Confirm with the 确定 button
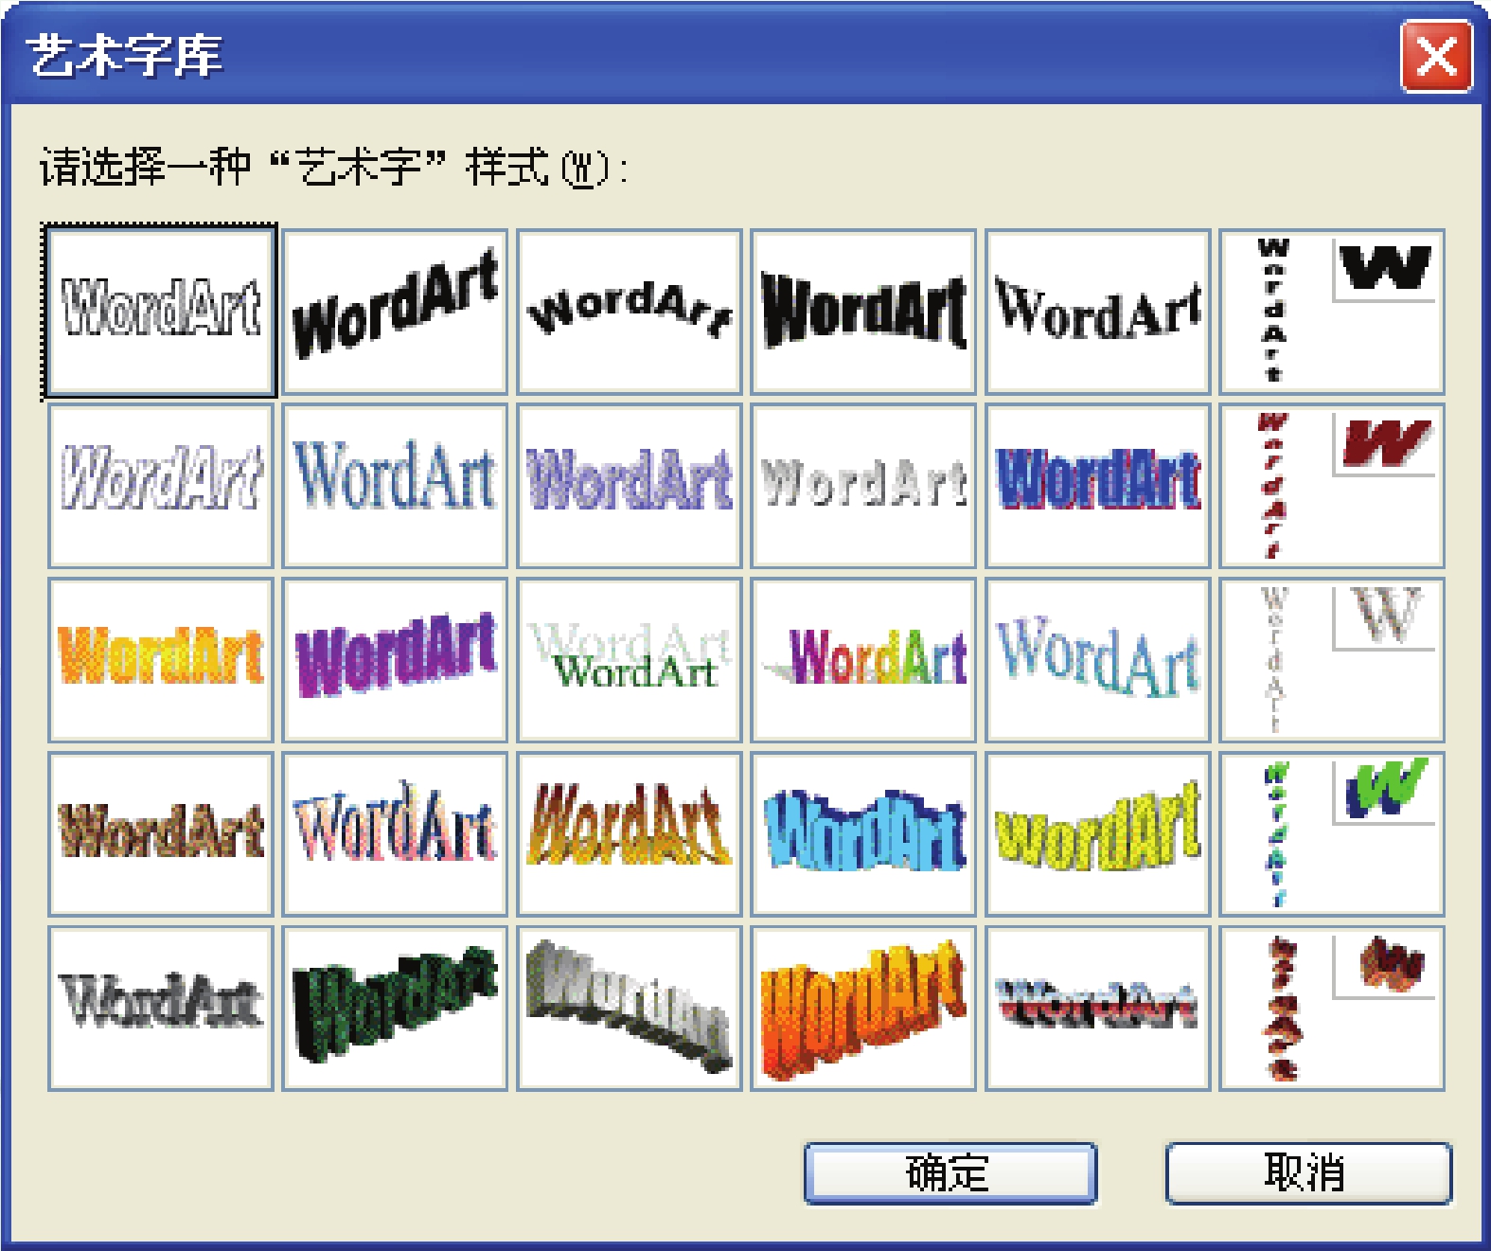The height and width of the screenshot is (1251, 1491). pos(950,1173)
